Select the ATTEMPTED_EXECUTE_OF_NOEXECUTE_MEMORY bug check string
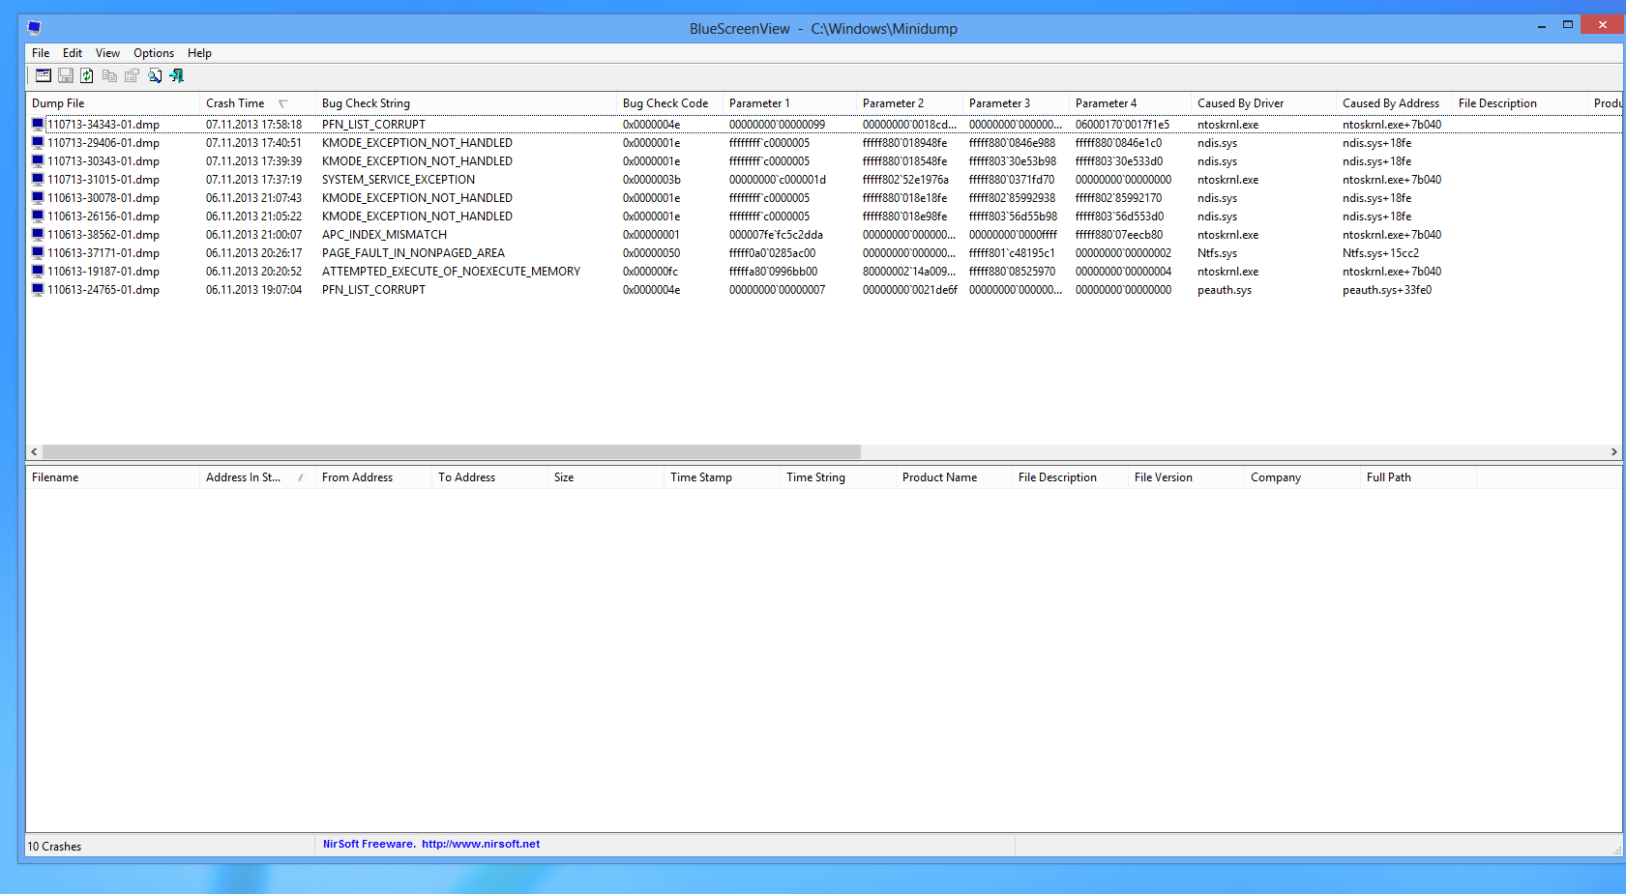This screenshot has height=894, width=1626. pos(451,272)
